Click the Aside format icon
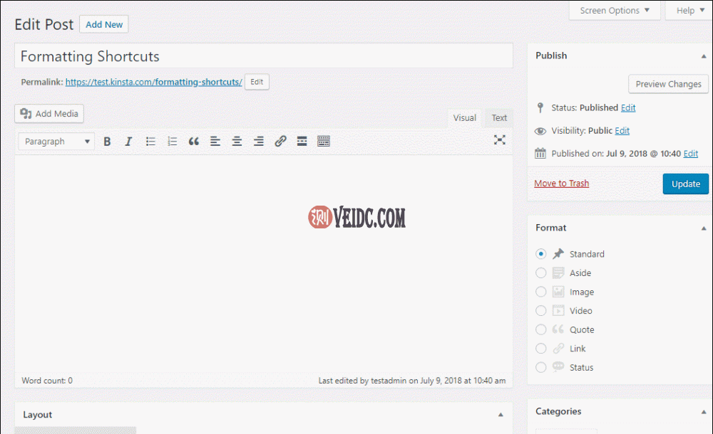 point(558,272)
